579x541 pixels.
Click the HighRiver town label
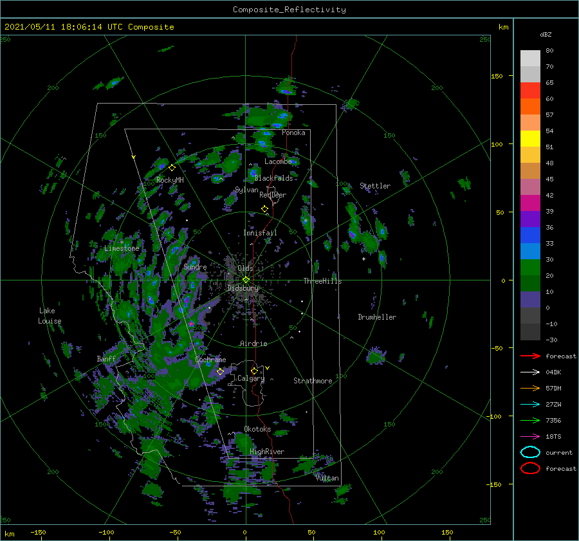coord(267,452)
